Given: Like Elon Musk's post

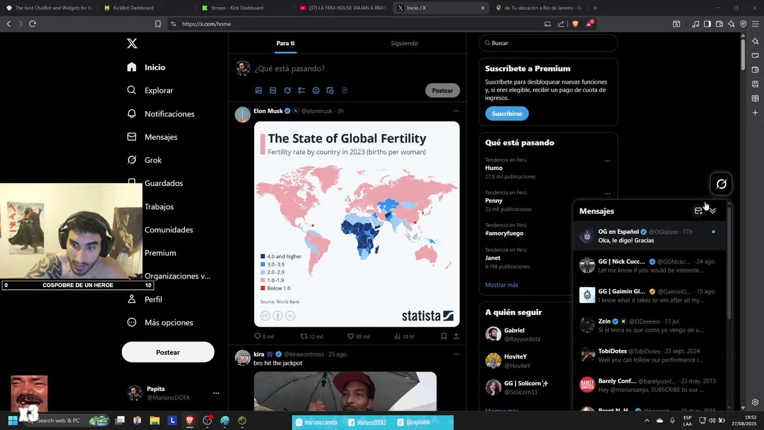Looking at the screenshot, I should (359, 336).
